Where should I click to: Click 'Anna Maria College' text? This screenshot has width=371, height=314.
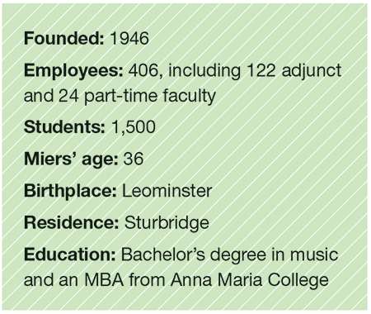pyautogui.click(x=250, y=280)
